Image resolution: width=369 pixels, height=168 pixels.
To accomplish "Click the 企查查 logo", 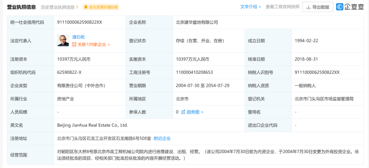I will click(x=350, y=7).
